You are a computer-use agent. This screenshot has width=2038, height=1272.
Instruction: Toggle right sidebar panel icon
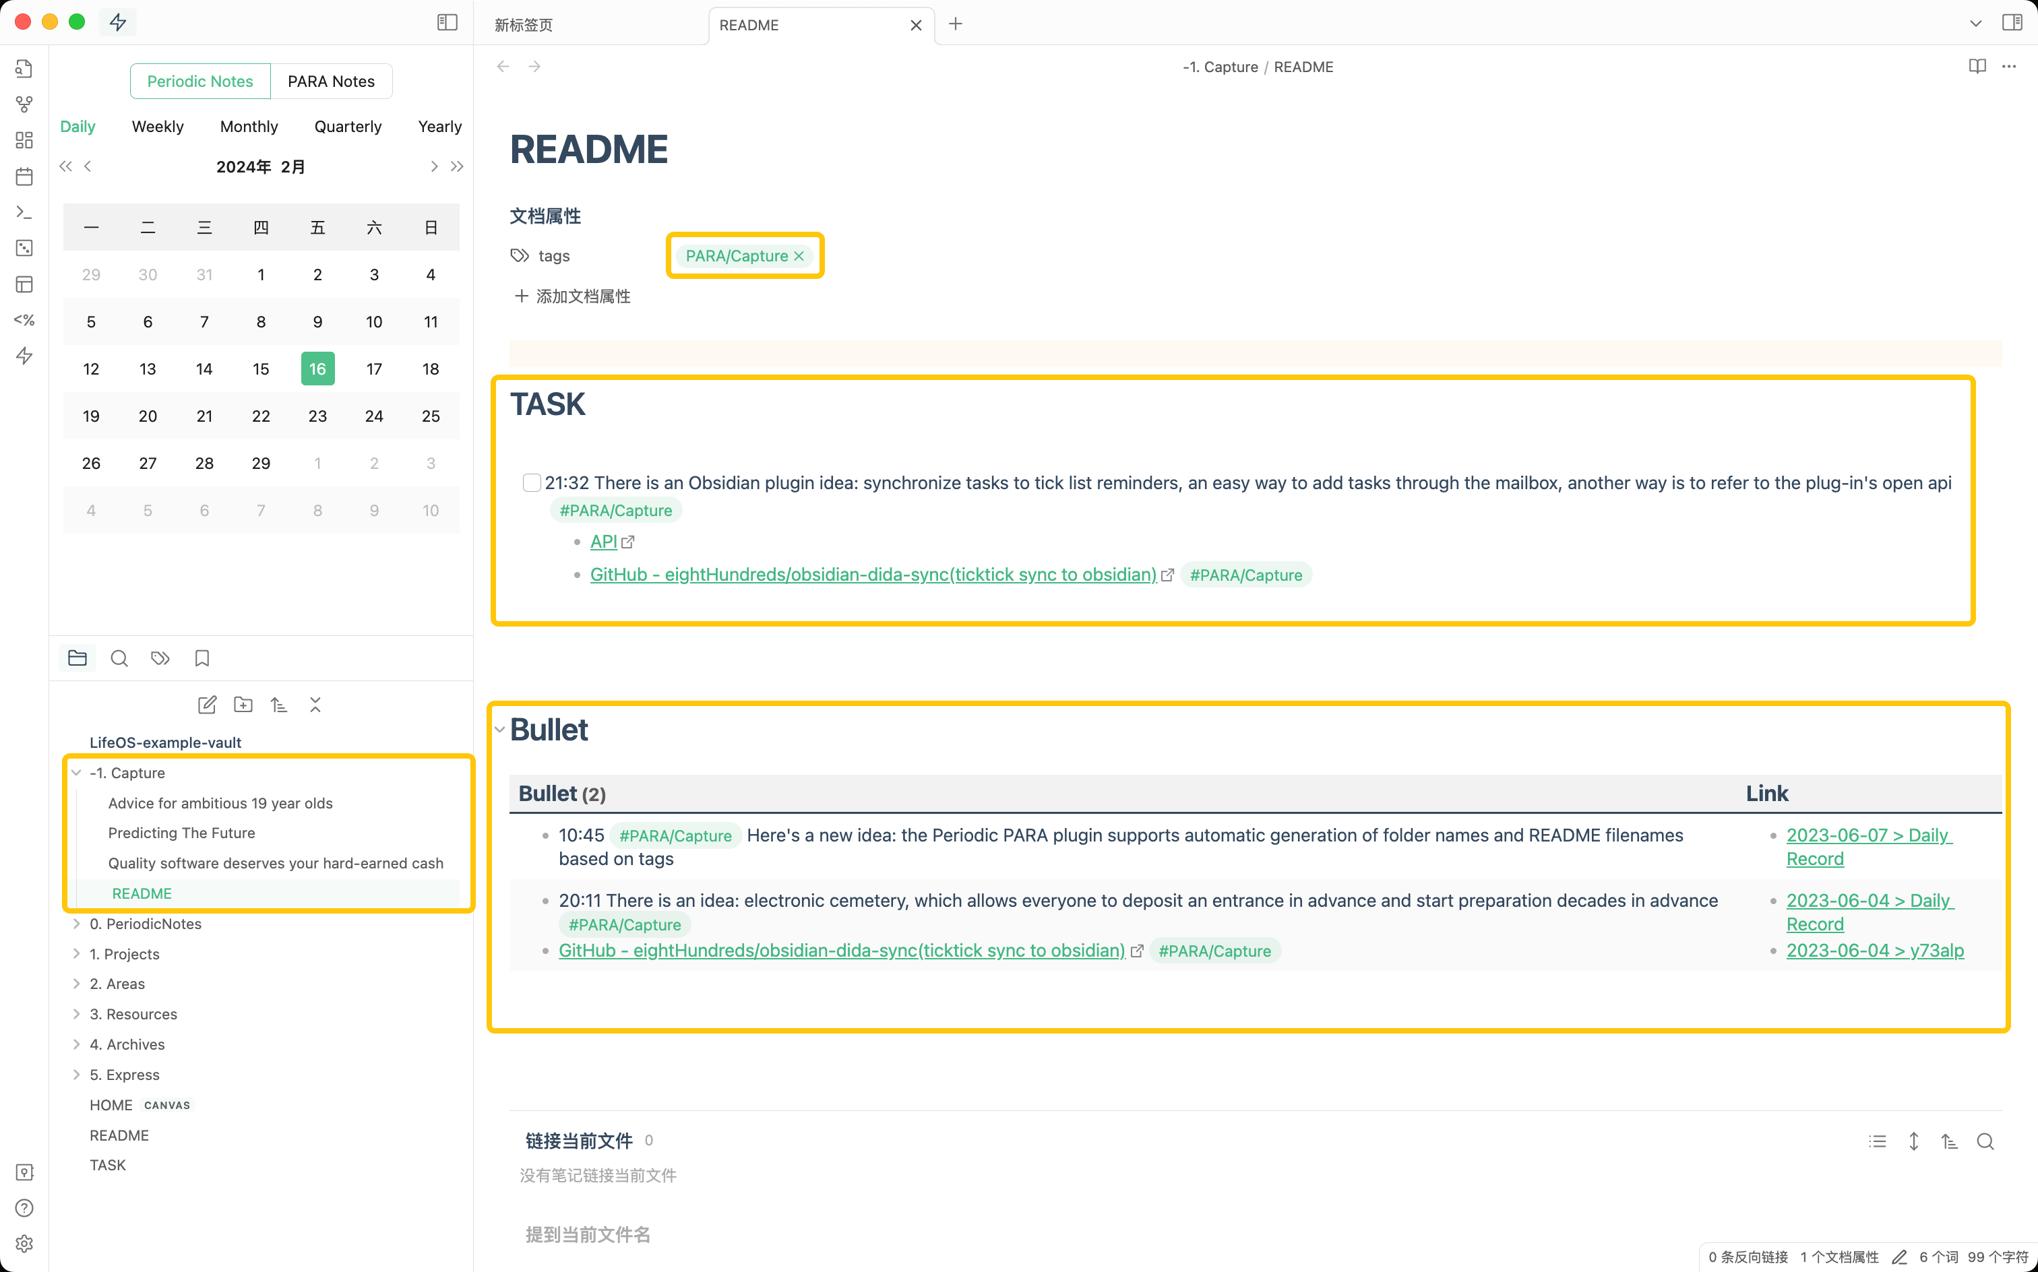click(x=2012, y=23)
